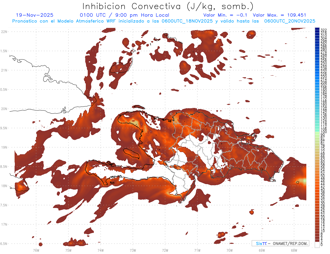Click the "124" colorbar value
This screenshot has height=254, width=330.
(324, 121)
